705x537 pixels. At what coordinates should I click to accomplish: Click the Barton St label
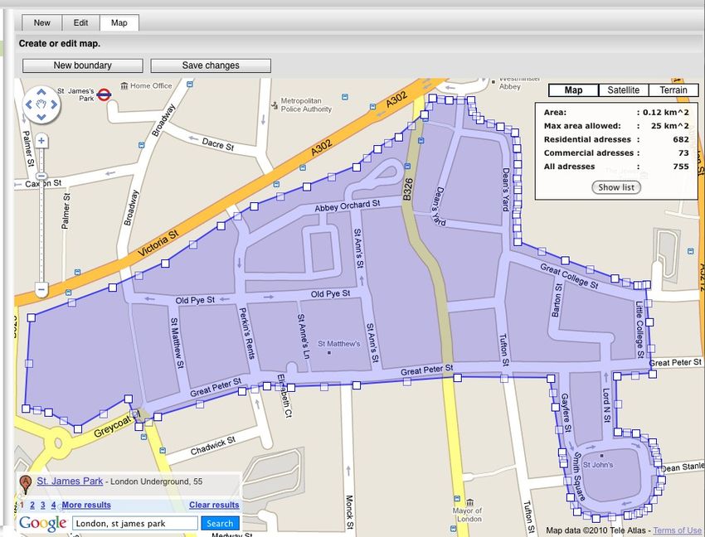coord(557,300)
